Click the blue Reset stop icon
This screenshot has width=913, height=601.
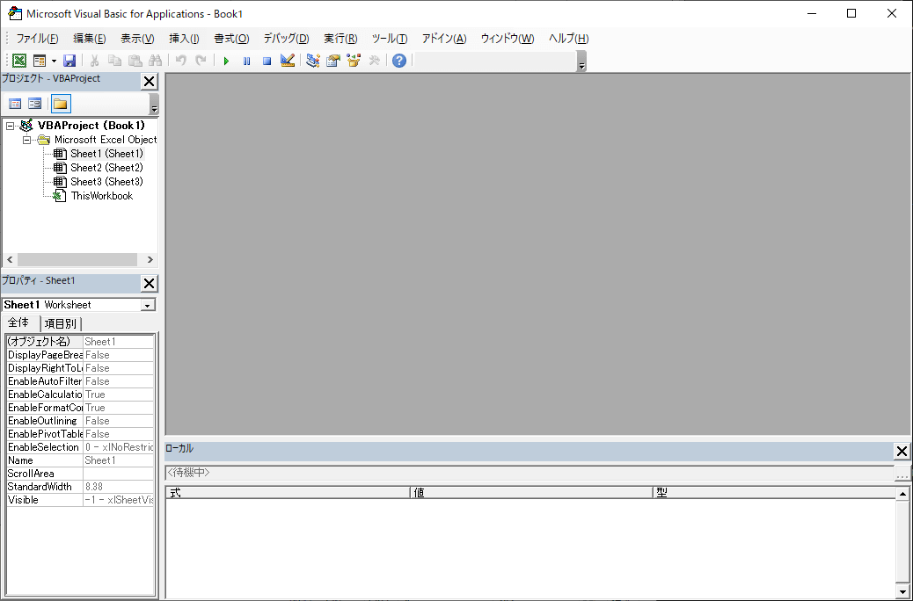click(x=267, y=61)
